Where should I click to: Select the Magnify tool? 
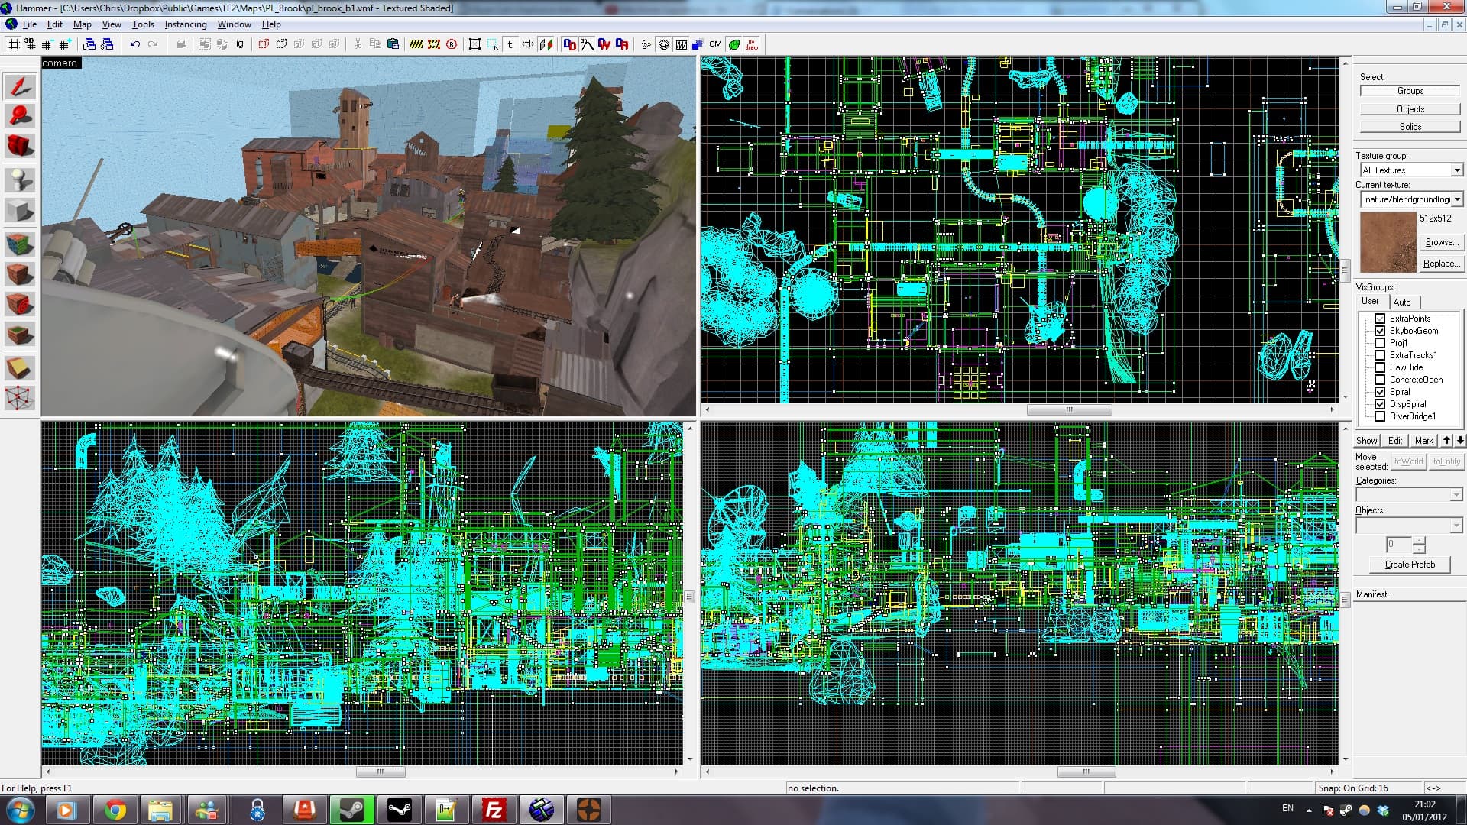[x=20, y=117]
